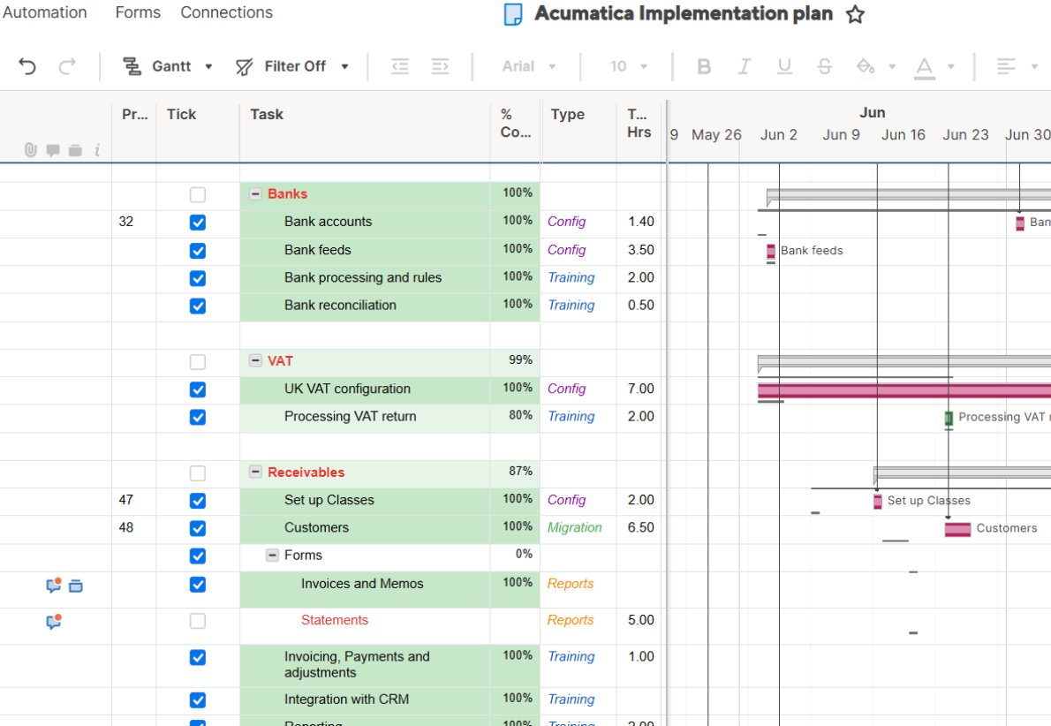
Task: Open the Automation menu
Action: pos(44,12)
